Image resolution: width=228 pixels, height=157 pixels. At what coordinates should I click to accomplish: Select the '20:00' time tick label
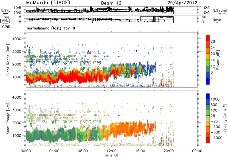169,151
